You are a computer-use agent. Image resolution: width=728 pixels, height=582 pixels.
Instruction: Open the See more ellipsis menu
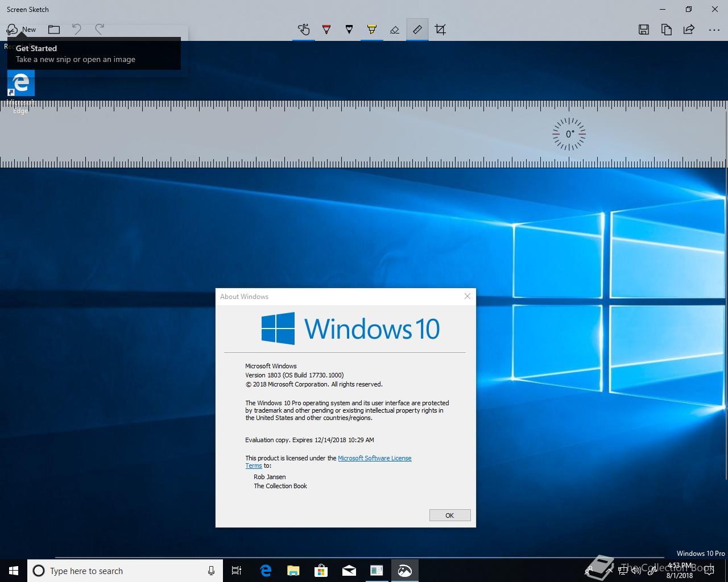tap(714, 30)
